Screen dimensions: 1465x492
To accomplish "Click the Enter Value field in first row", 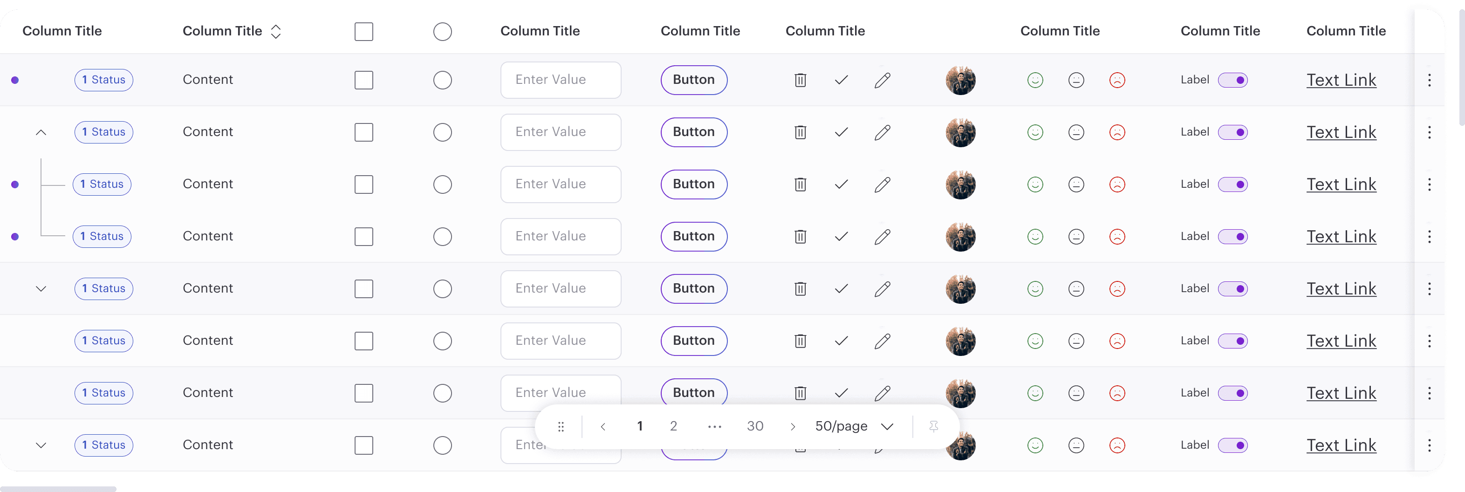I will pyautogui.click(x=560, y=80).
